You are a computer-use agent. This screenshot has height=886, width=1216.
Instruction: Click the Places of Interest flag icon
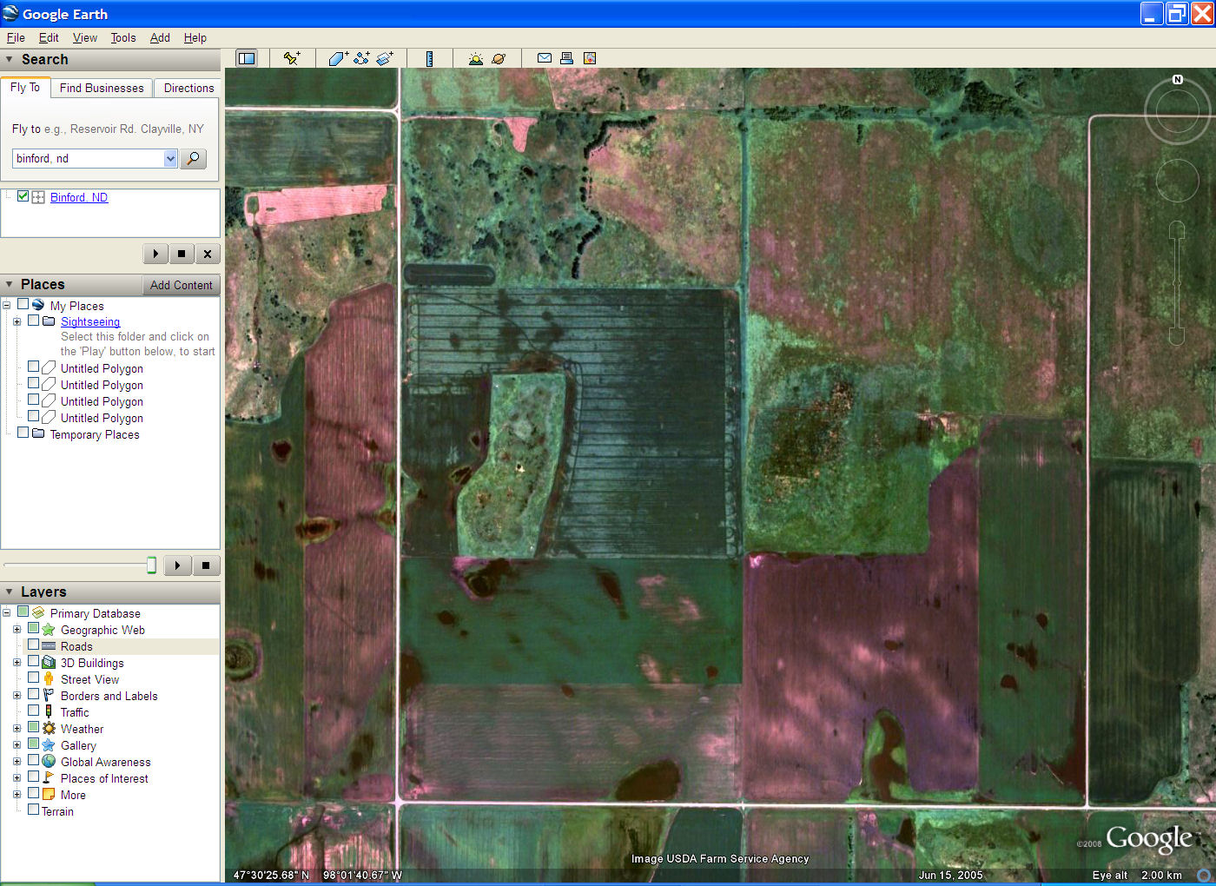click(x=49, y=778)
